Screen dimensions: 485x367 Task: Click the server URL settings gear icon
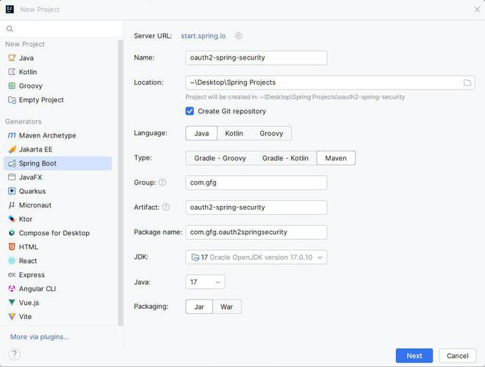[239, 36]
